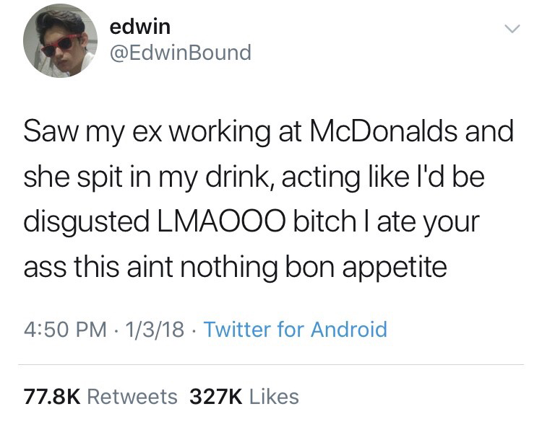Select the 77.8K retweet count number
Image resolution: width=542 pixels, height=427 pixels.
point(52,396)
